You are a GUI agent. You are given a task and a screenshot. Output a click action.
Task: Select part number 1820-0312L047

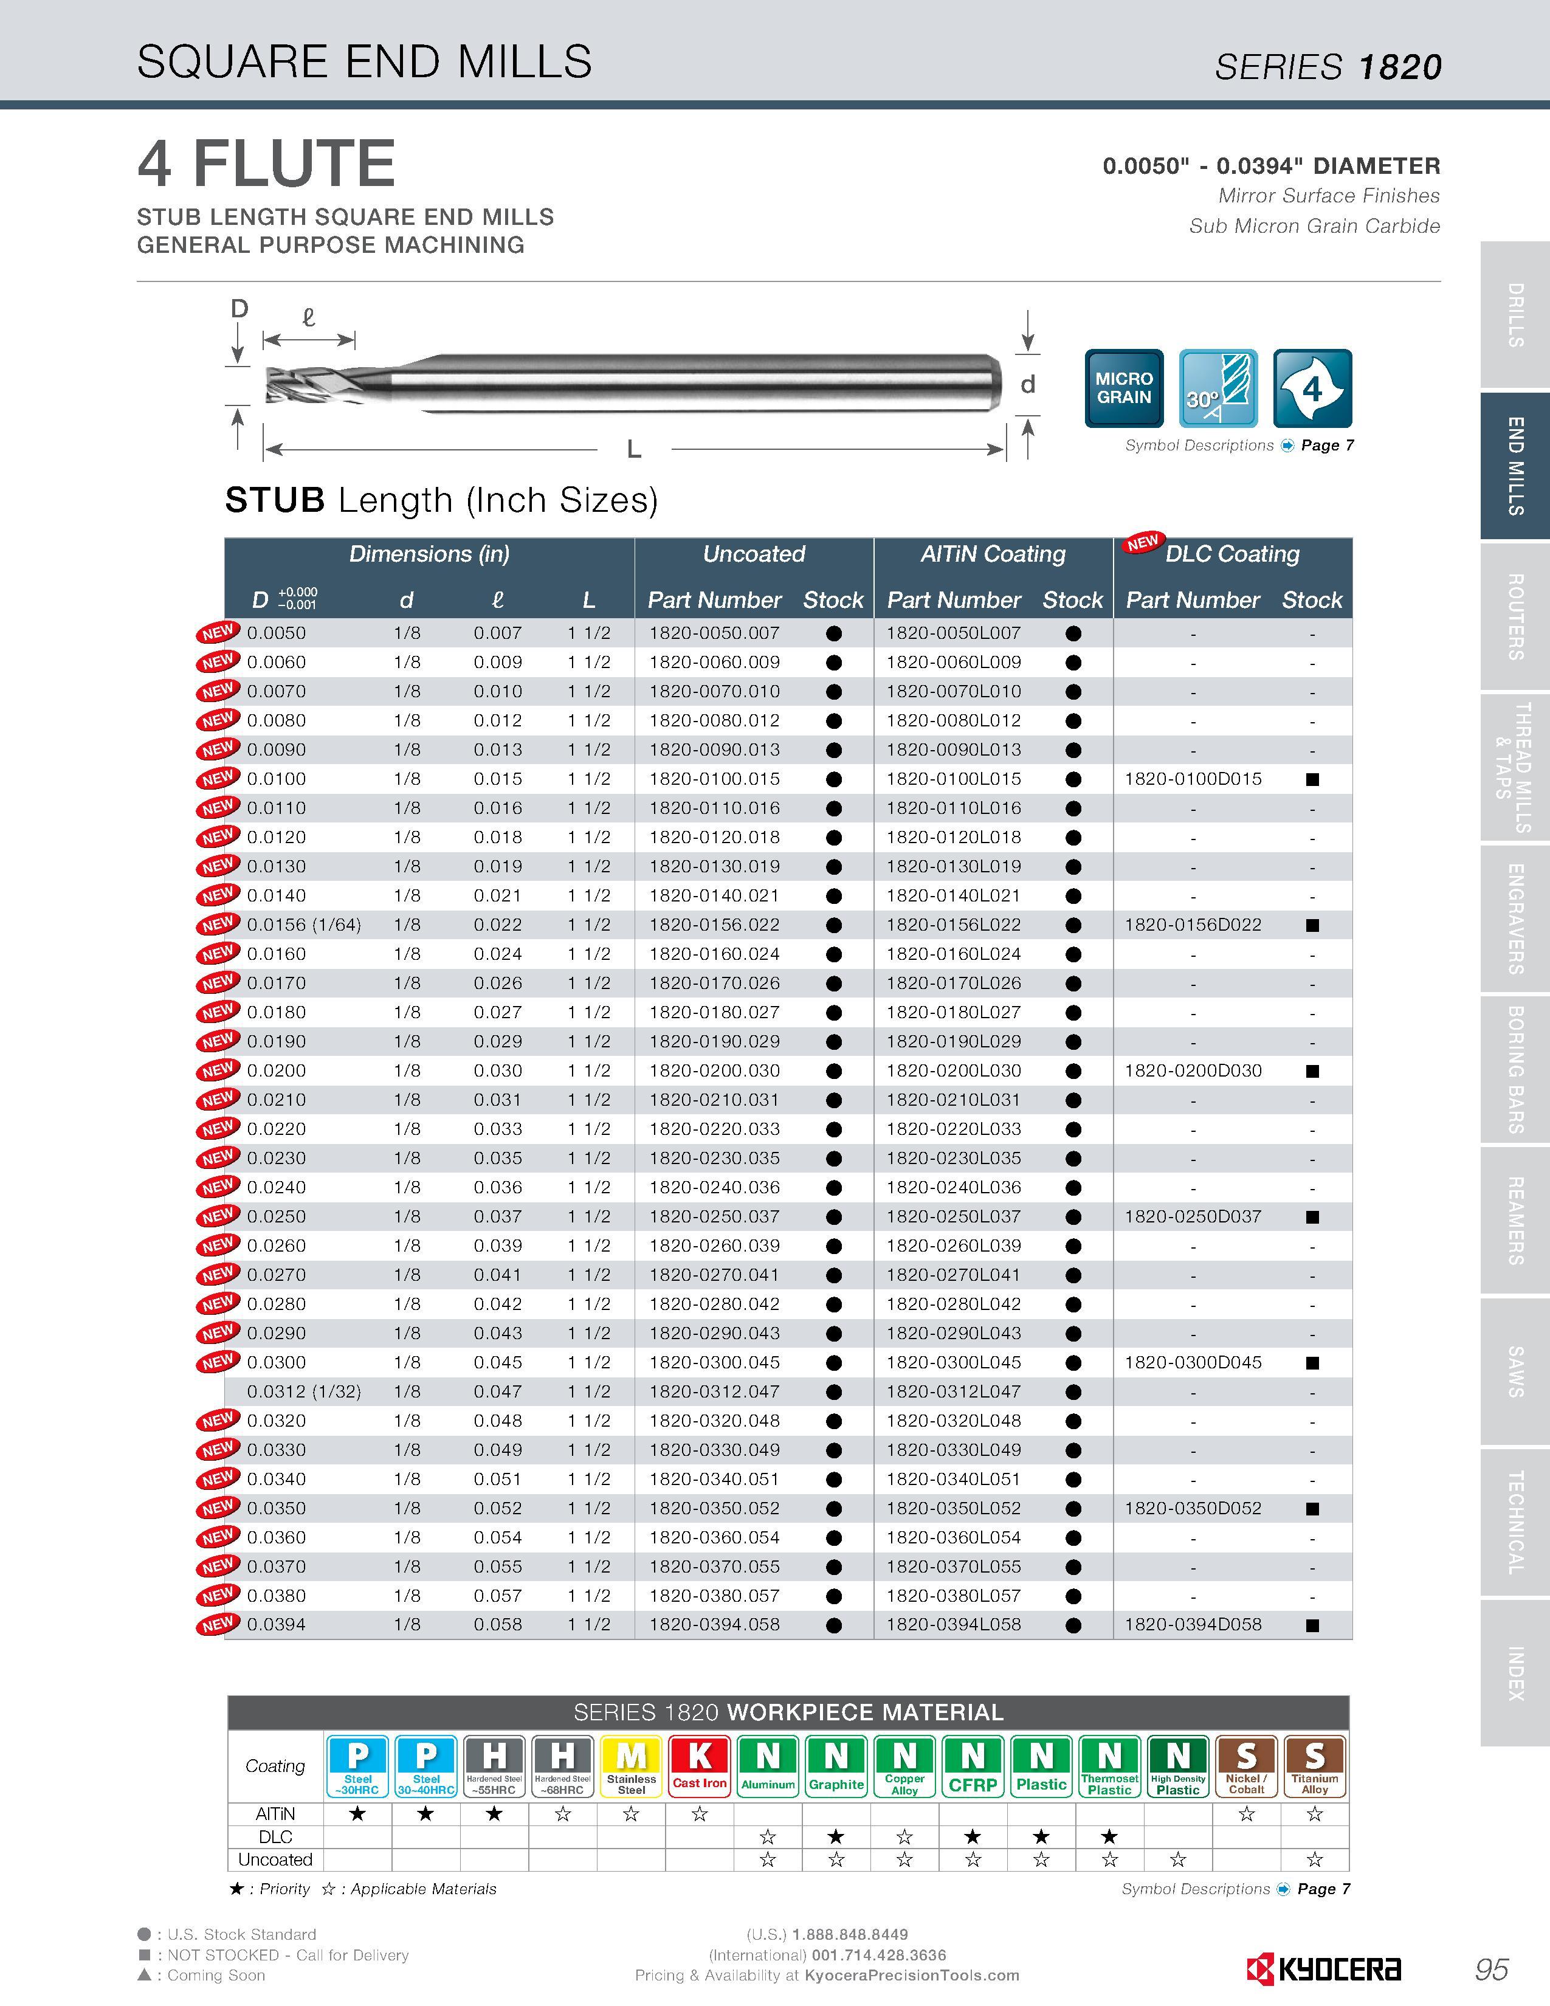(x=953, y=1391)
